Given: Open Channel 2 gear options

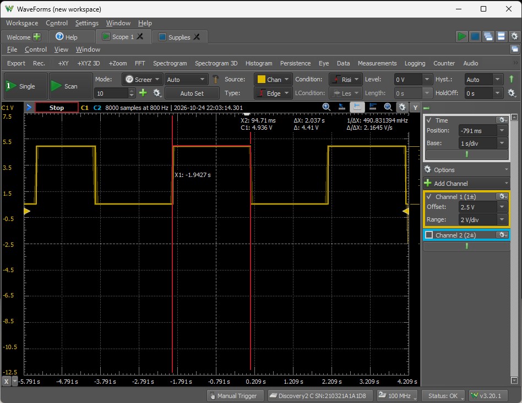Looking at the screenshot, I should pyautogui.click(x=502, y=235).
